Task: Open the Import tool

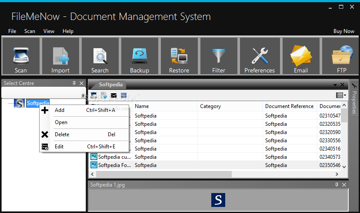Action: [x=60, y=56]
